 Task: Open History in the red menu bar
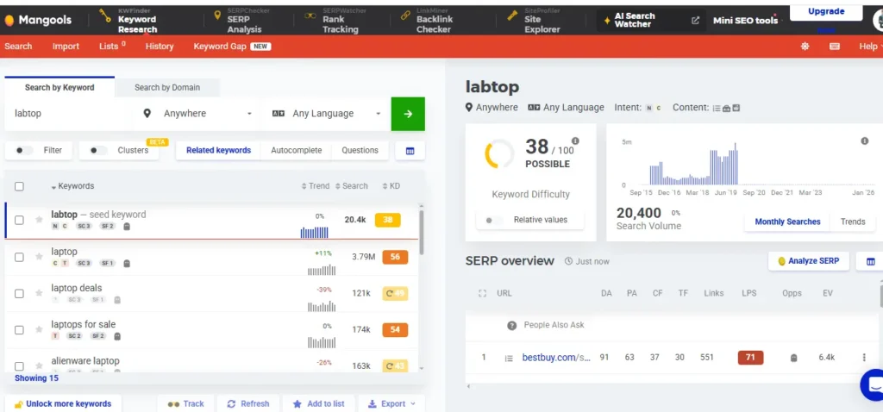(x=160, y=47)
